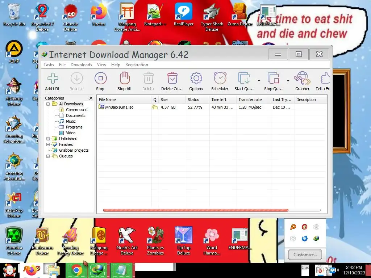Viewport: 371px width, 278px height.
Task: Open Stop Queue dropdown arrow
Action: tap(288, 81)
